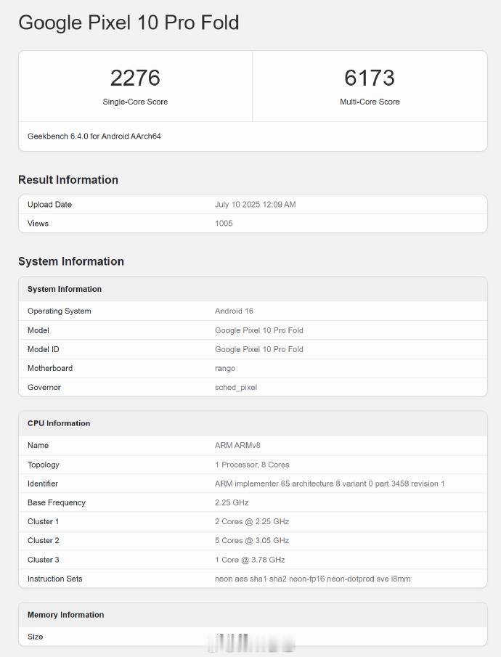Click the 'Governor' row label
The width and height of the screenshot is (501, 657).
coord(44,387)
